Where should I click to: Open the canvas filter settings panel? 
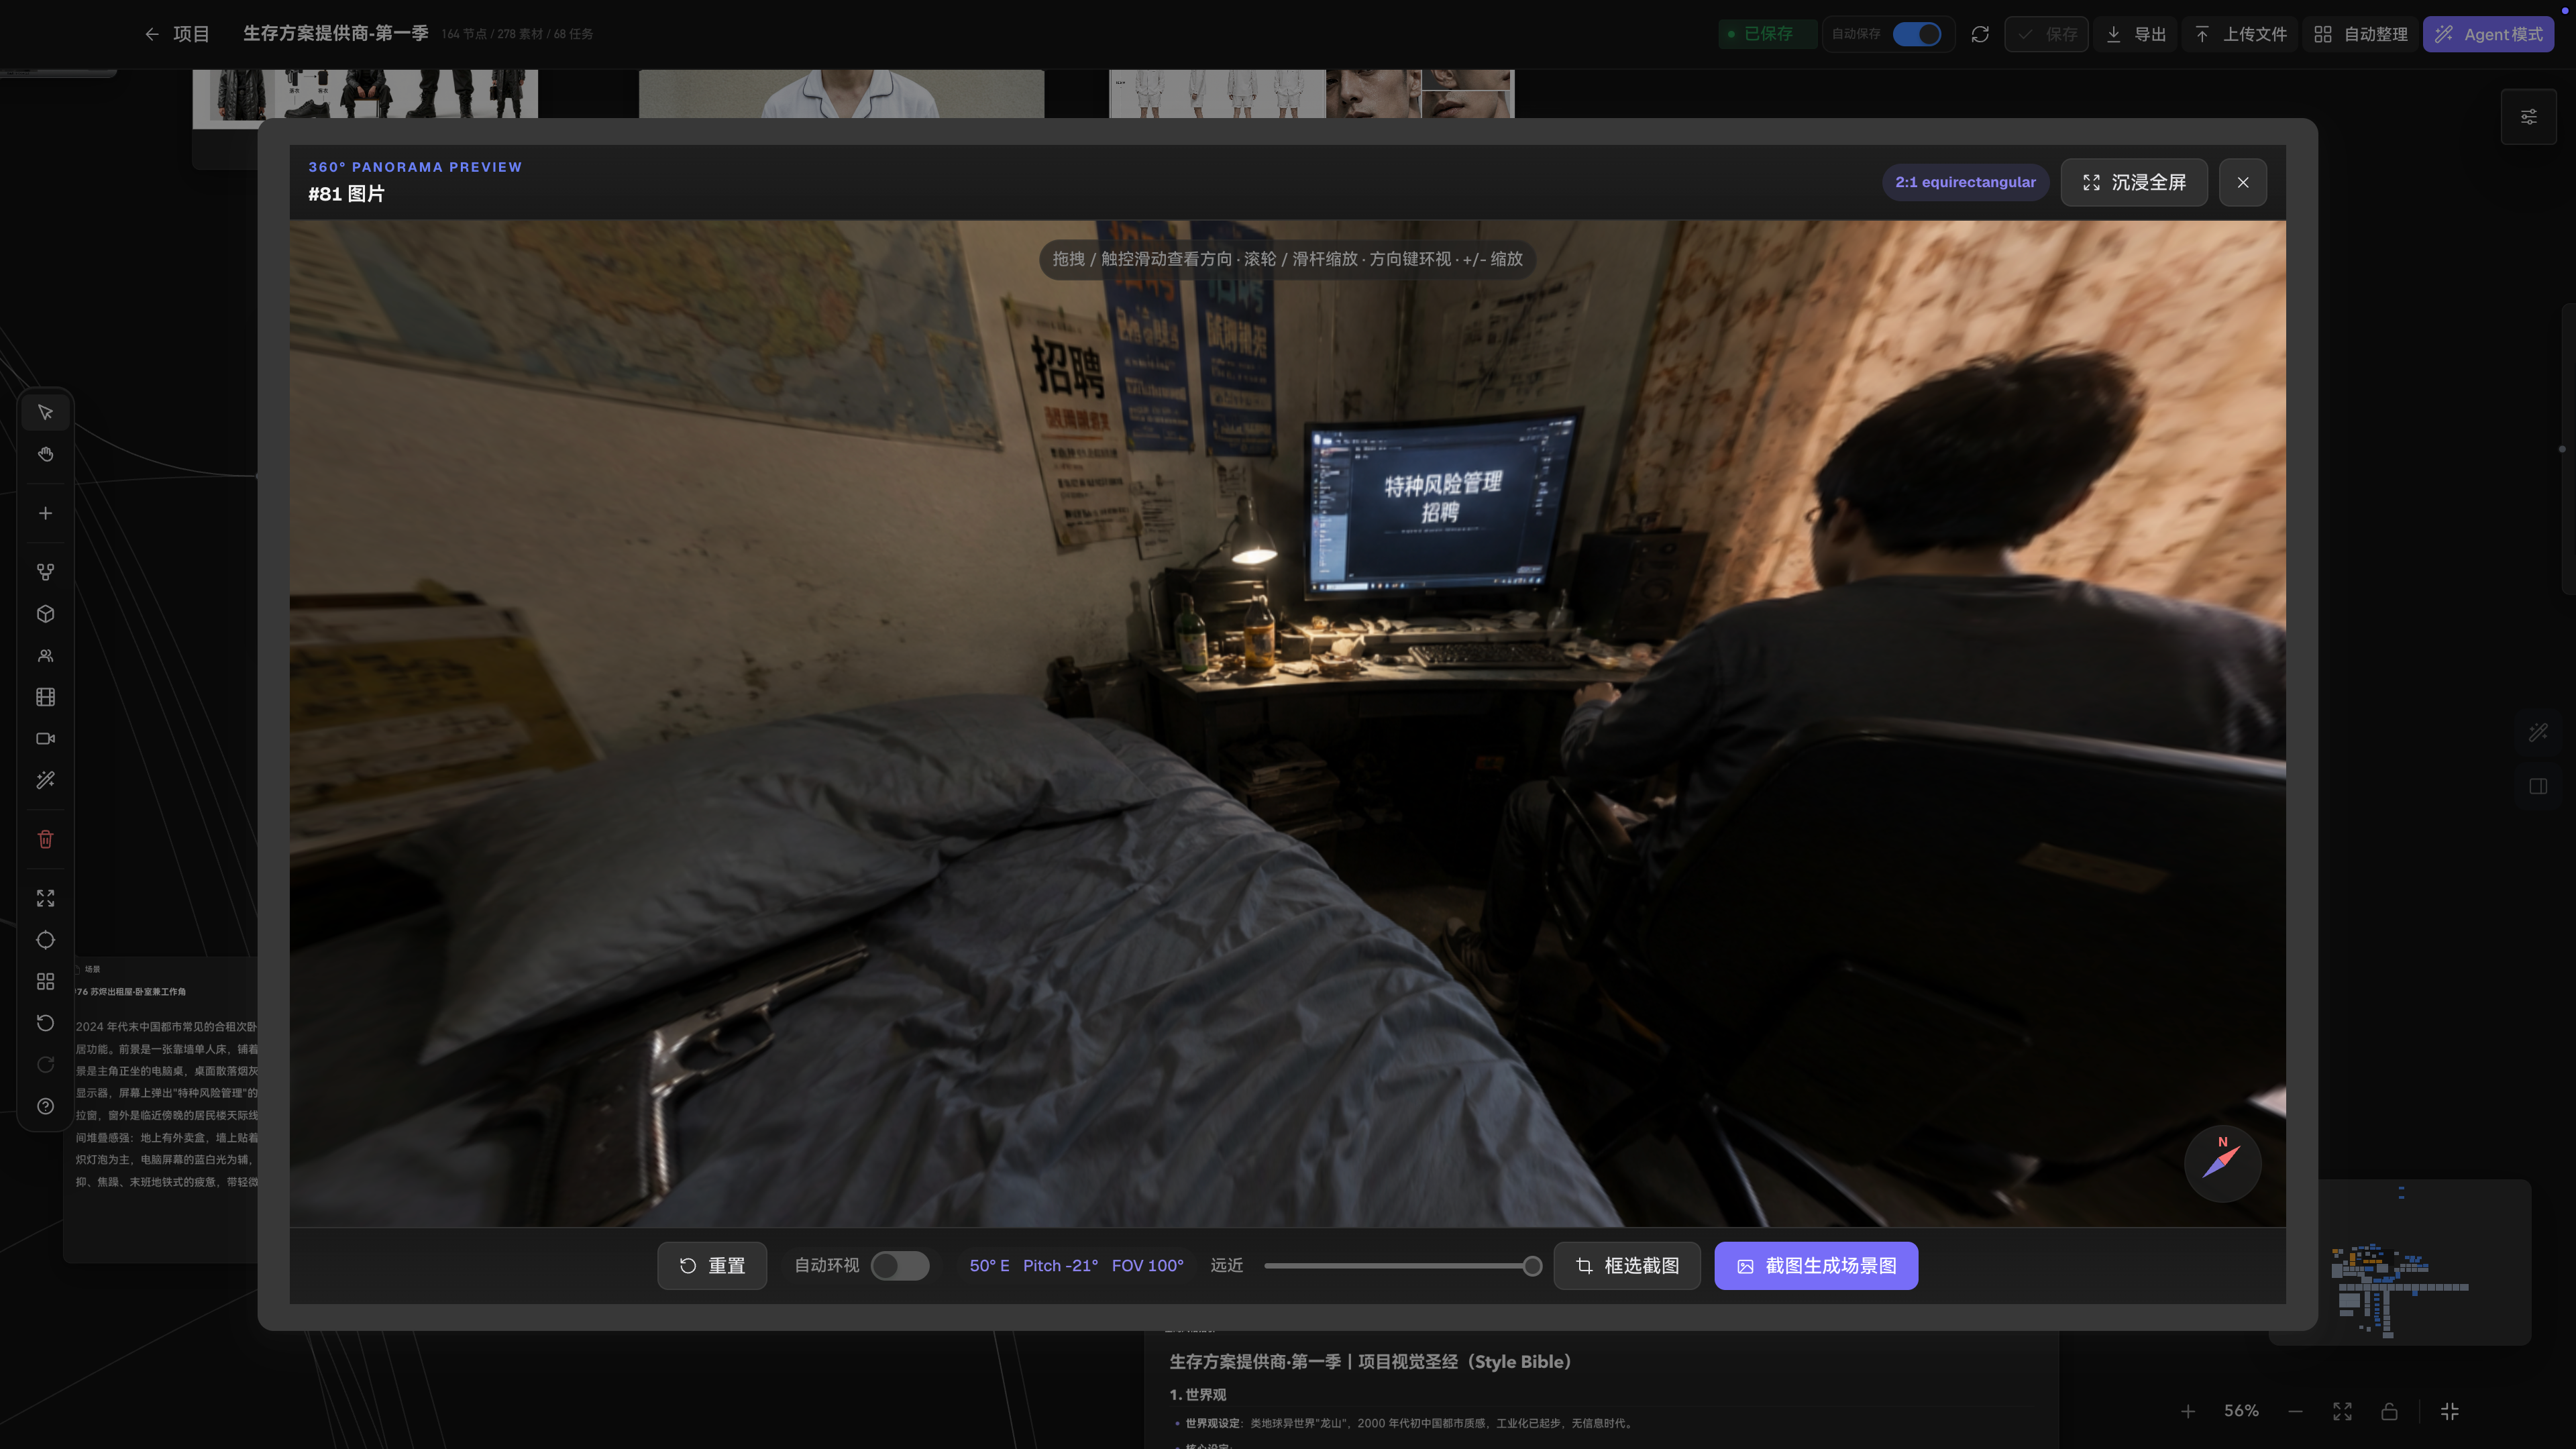click(x=2528, y=117)
